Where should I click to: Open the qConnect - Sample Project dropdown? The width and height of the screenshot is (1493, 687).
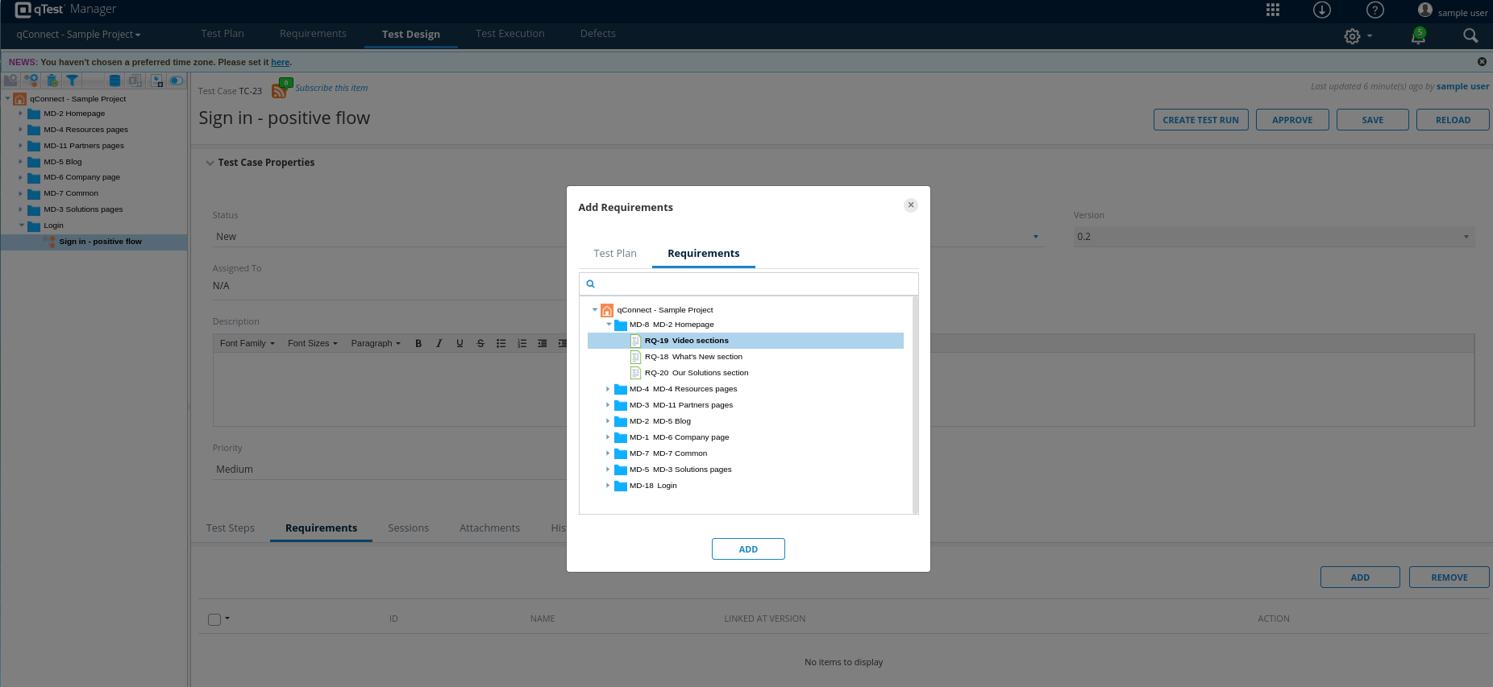coord(78,35)
